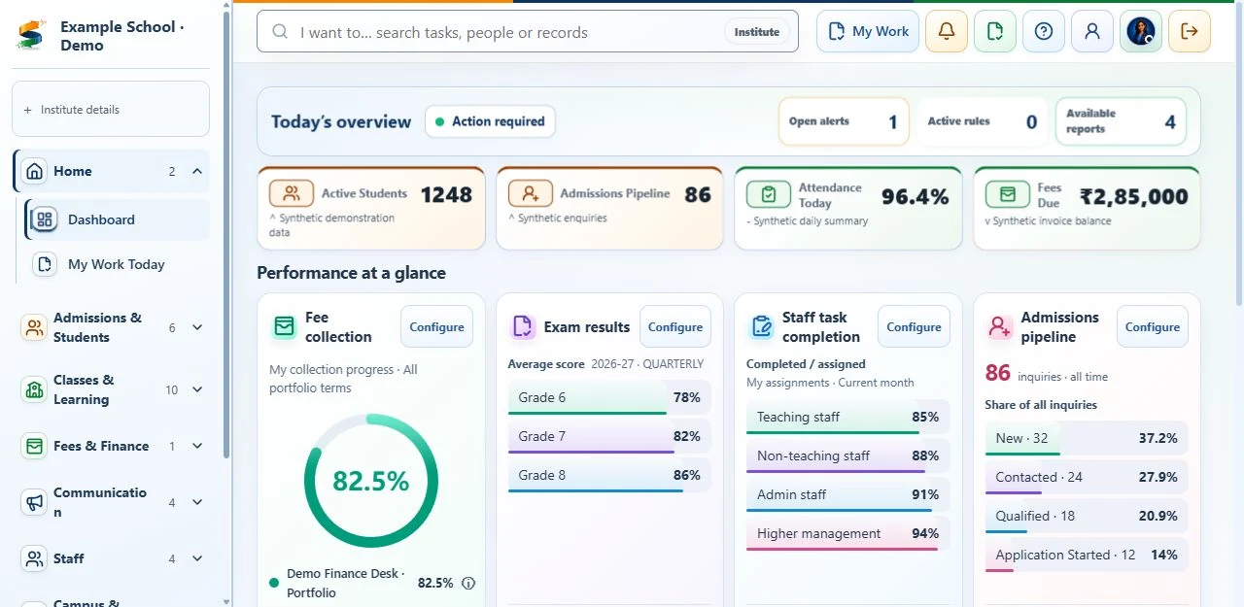Viewport: 1244px width, 607px height.
Task: Select Home in the sidebar
Action: click(111, 171)
